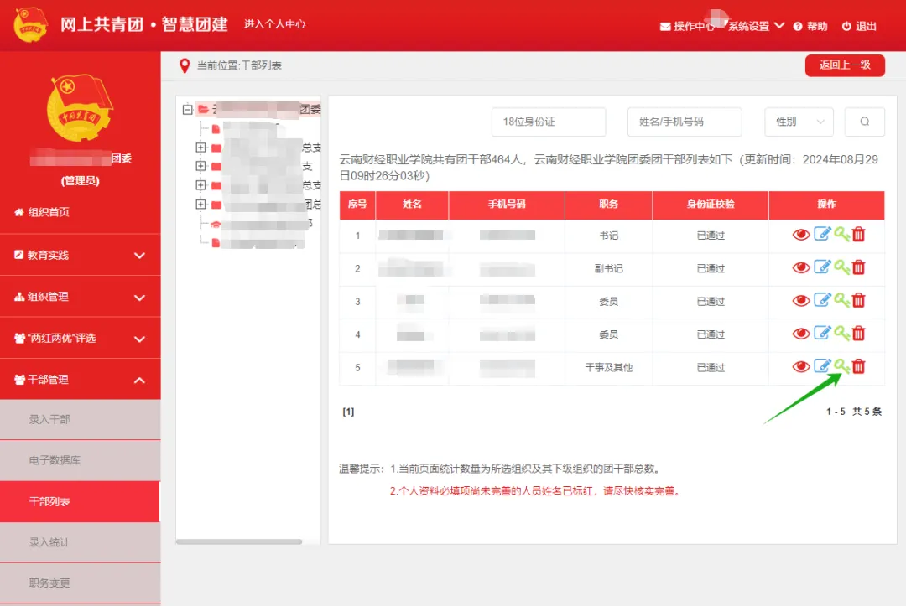Click the search magnifier icon
Screen dimensions: 906x606
point(864,122)
